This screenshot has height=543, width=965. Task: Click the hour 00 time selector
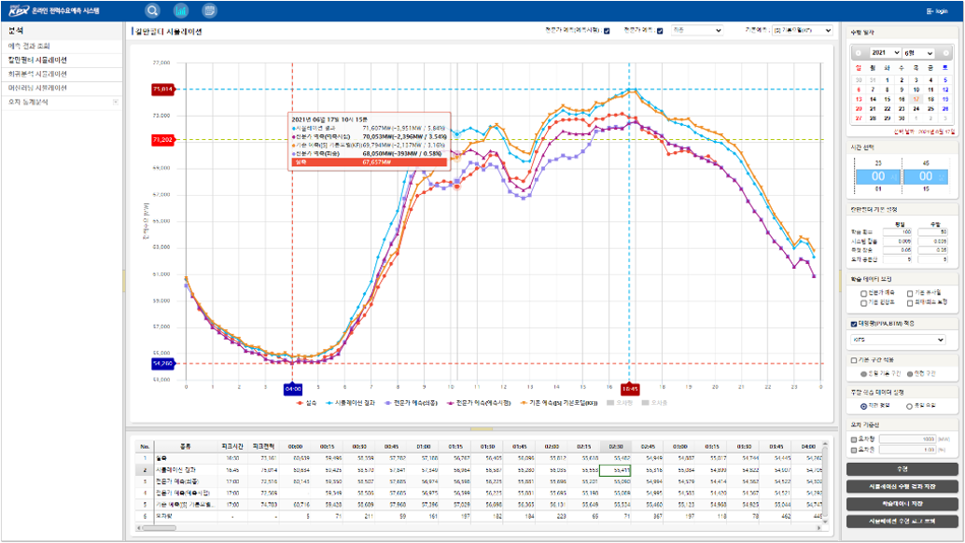[877, 175]
